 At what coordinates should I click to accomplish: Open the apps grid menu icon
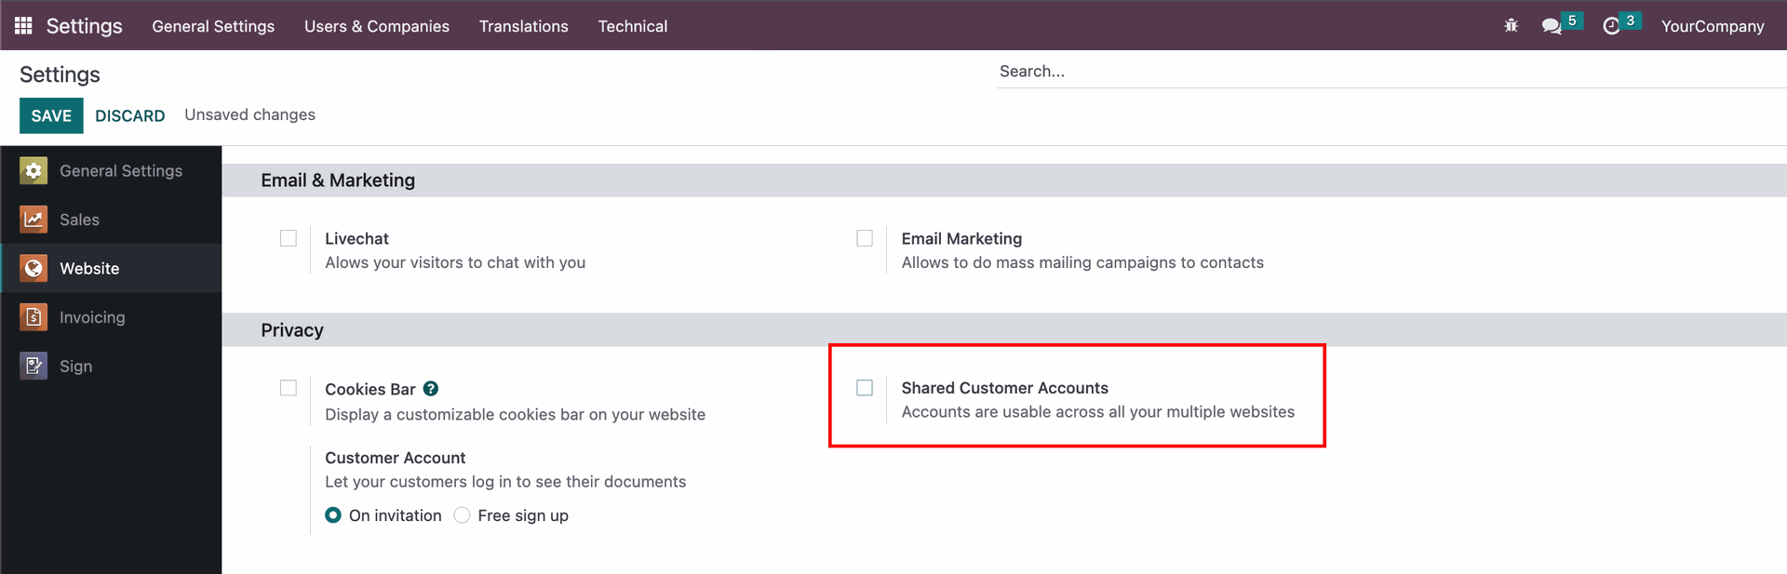(23, 26)
